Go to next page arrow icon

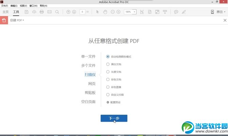[74, 12]
